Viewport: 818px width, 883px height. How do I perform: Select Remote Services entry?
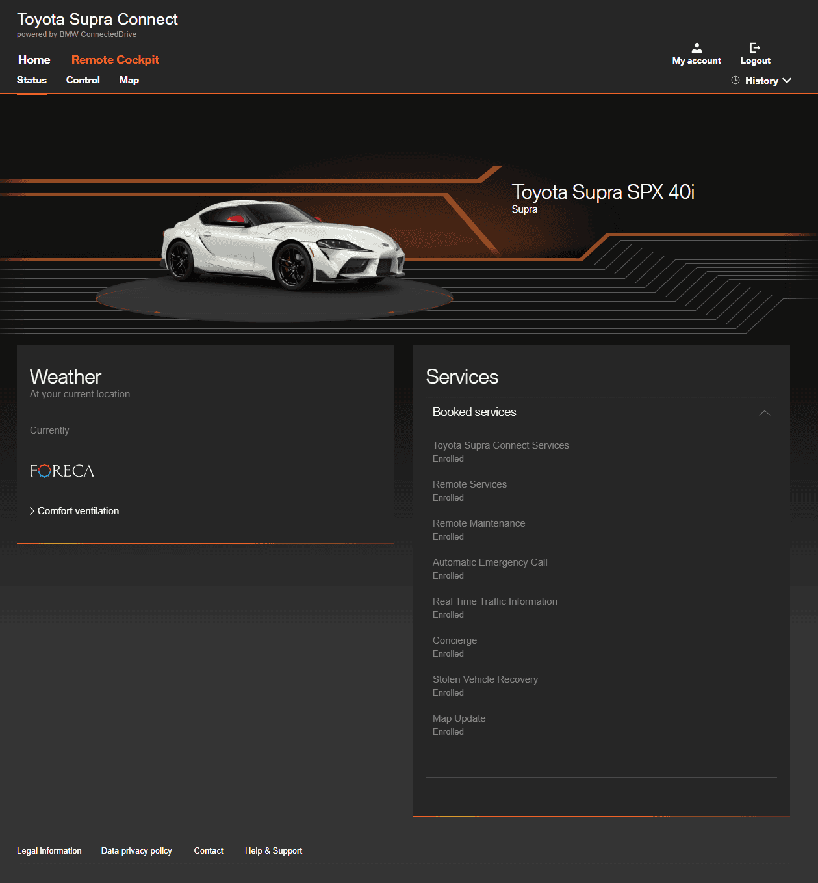pyautogui.click(x=470, y=484)
